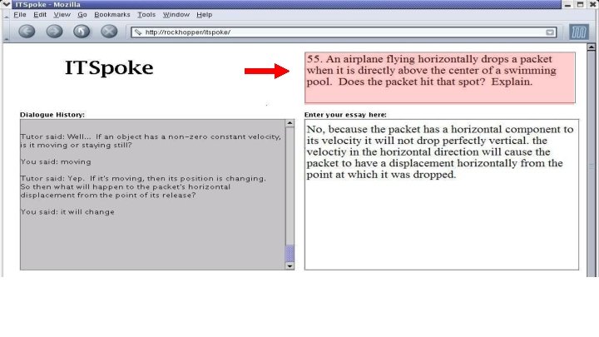Click the ITSpoke heading text
This screenshot has height=337, width=599.
[x=109, y=67]
